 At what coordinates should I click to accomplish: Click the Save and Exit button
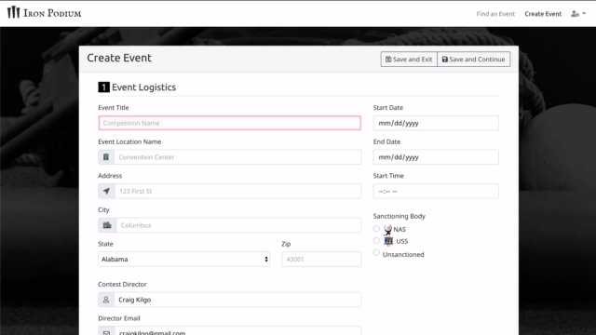click(409, 60)
